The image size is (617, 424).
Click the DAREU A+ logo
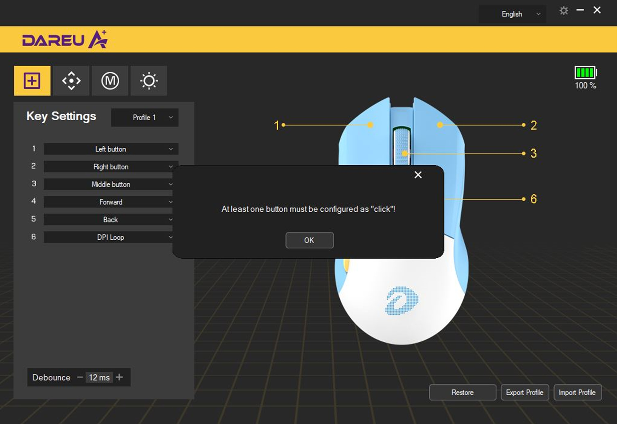coord(65,40)
